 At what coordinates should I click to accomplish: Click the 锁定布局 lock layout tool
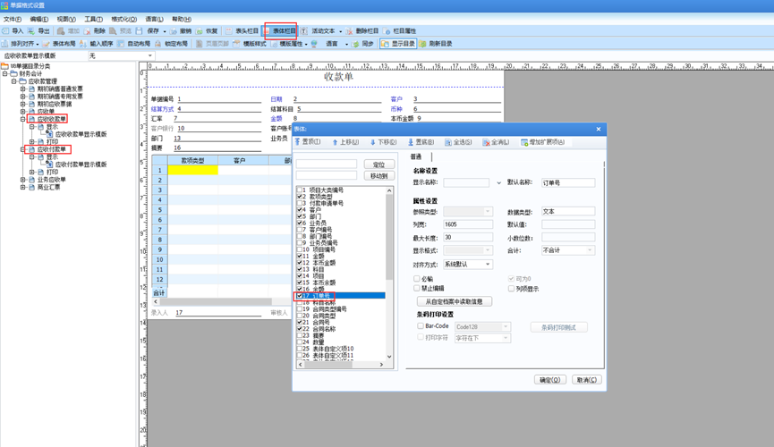click(171, 44)
